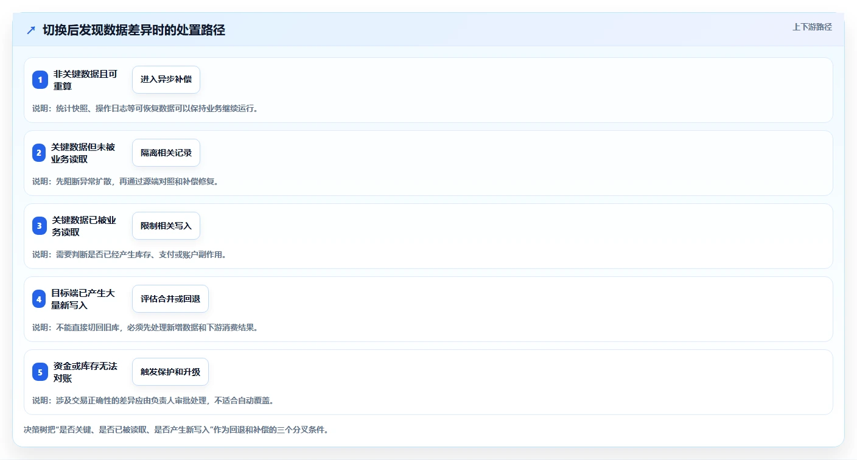Image resolution: width=857 pixels, height=460 pixels.
Task: Select the condition 非关键数据且可重算
Action: (85, 80)
